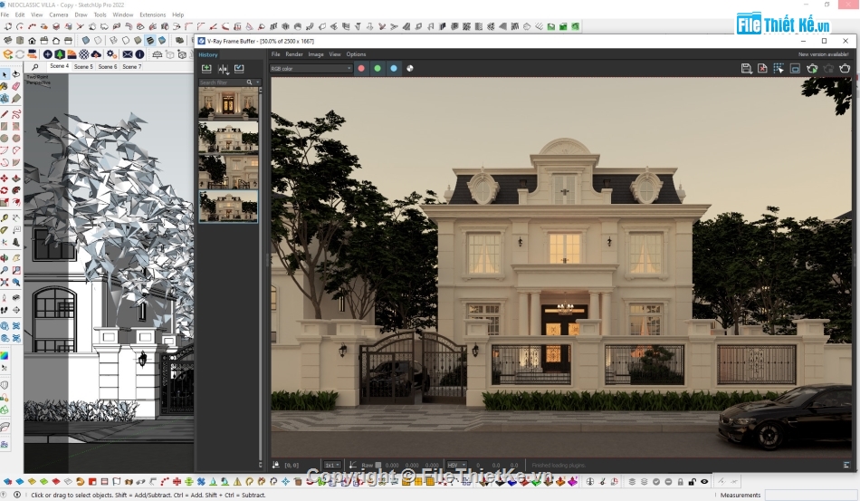This screenshot has height=501, width=860.
Task: Save current image to history in VFB
Action: point(206,69)
